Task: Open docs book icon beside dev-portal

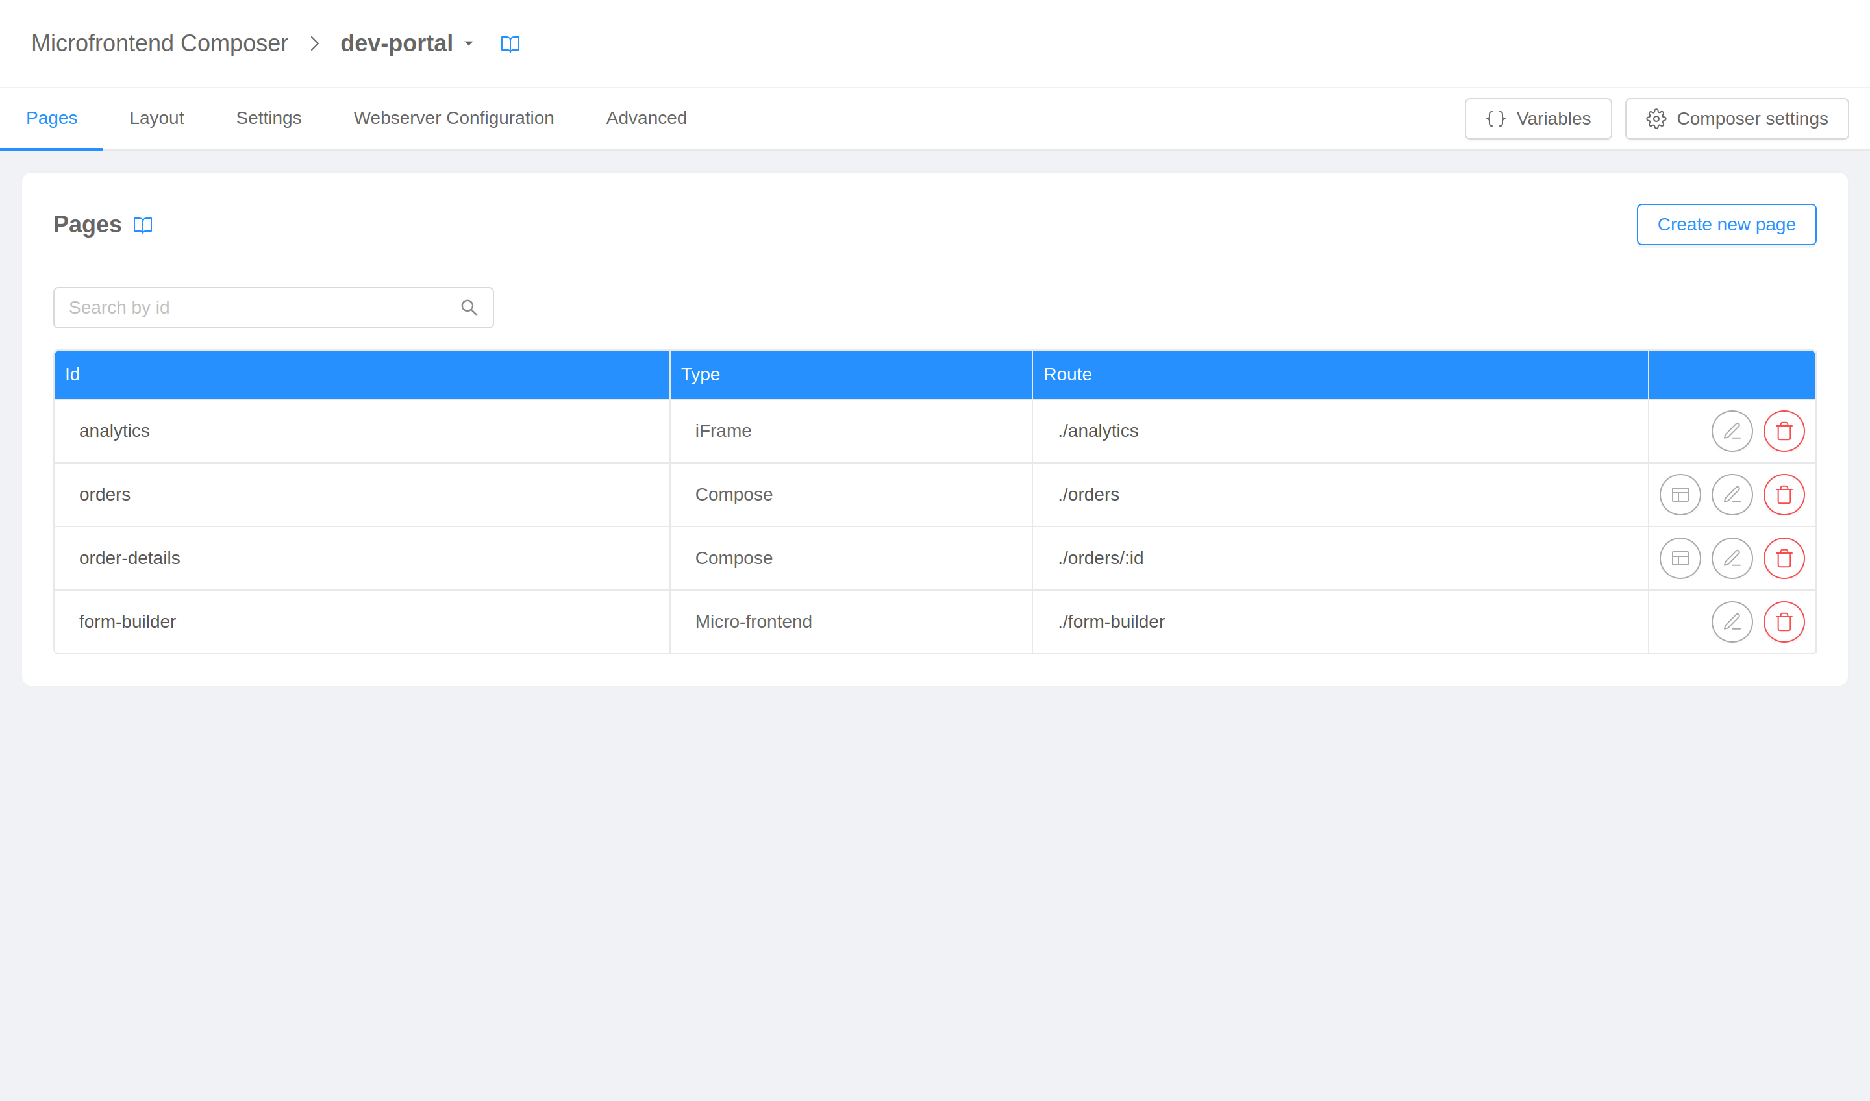Action: tap(510, 43)
